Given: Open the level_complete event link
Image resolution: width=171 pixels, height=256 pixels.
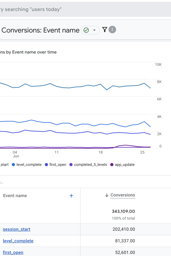Looking at the screenshot, I should [18, 241].
